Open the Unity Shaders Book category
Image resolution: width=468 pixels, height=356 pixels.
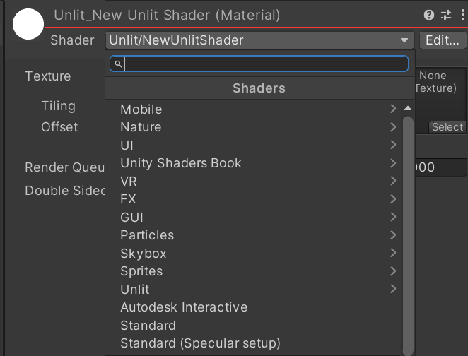tap(254, 163)
